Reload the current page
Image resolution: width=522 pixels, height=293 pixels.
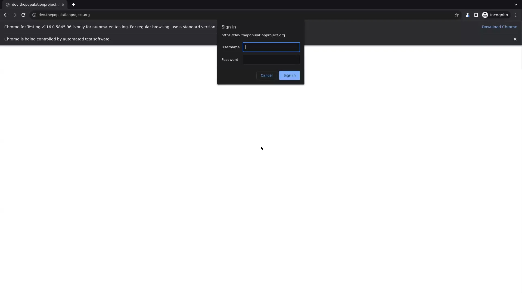[x=23, y=15]
